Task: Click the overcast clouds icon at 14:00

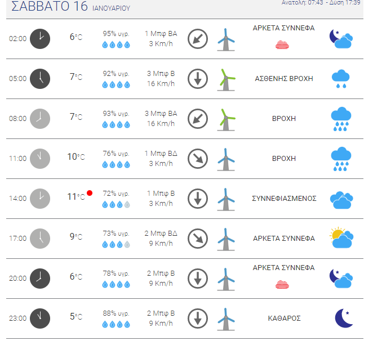Action: pos(341,200)
